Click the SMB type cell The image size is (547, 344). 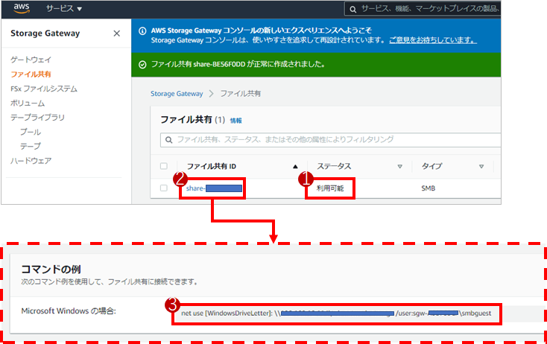click(428, 188)
